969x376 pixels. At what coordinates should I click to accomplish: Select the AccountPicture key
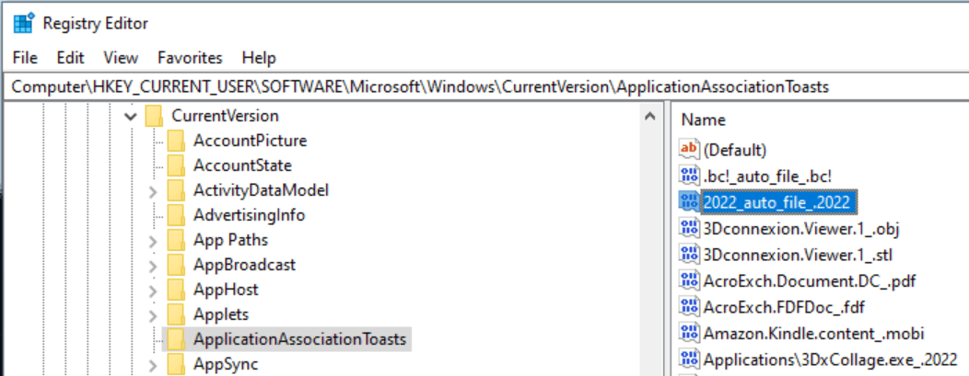[x=251, y=141]
